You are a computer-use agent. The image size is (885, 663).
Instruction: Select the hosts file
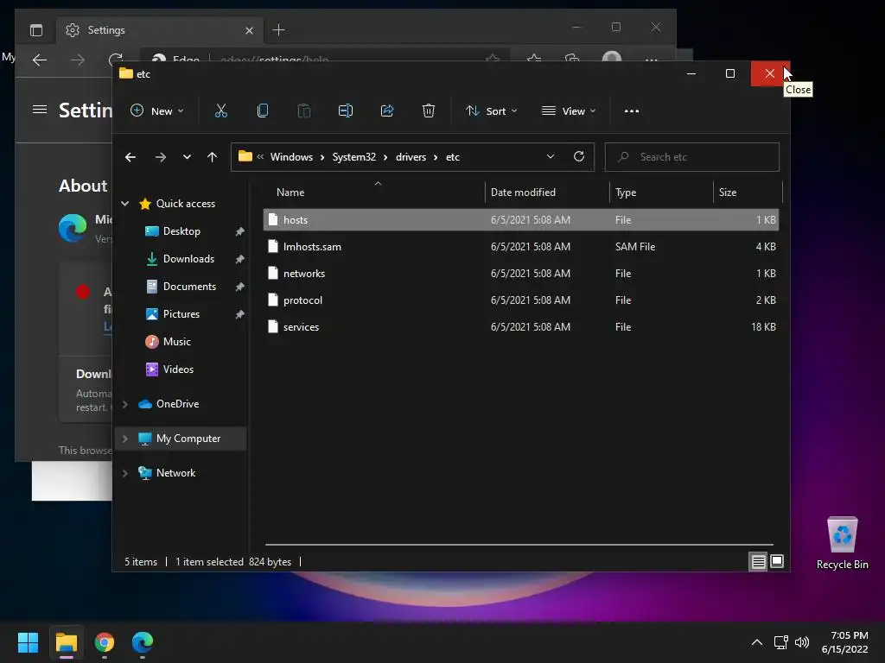click(521, 220)
